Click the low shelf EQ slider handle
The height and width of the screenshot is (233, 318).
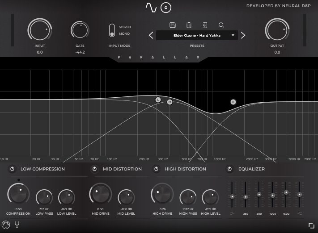click(232, 196)
